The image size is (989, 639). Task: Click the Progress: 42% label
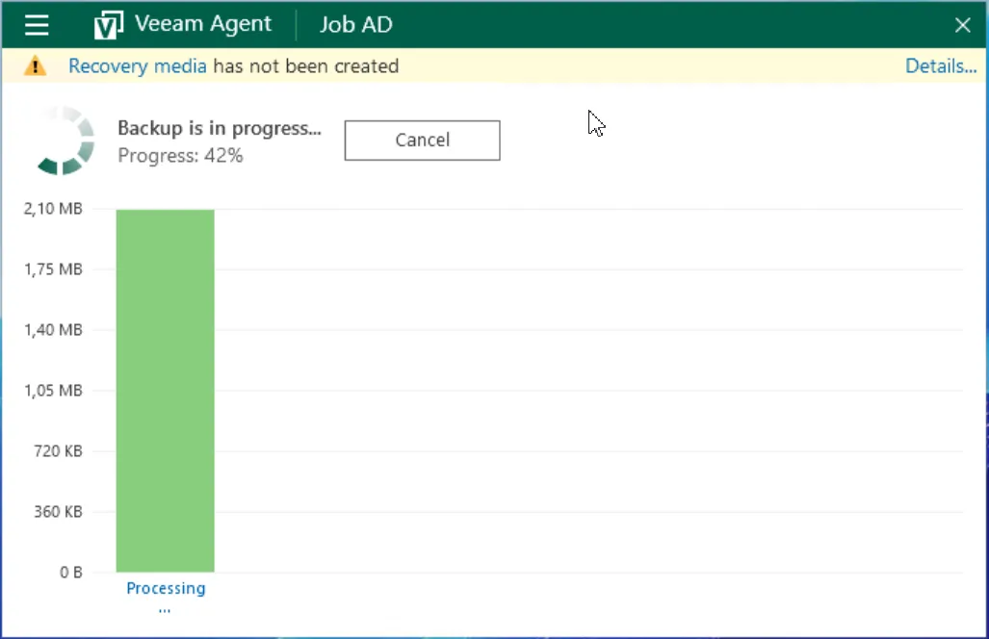[180, 155]
